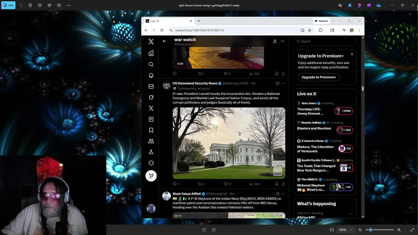
Task: Like the US Homeland Security News post
Action: click(225, 184)
